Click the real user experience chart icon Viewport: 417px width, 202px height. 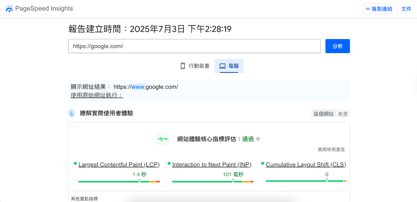click(x=72, y=113)
